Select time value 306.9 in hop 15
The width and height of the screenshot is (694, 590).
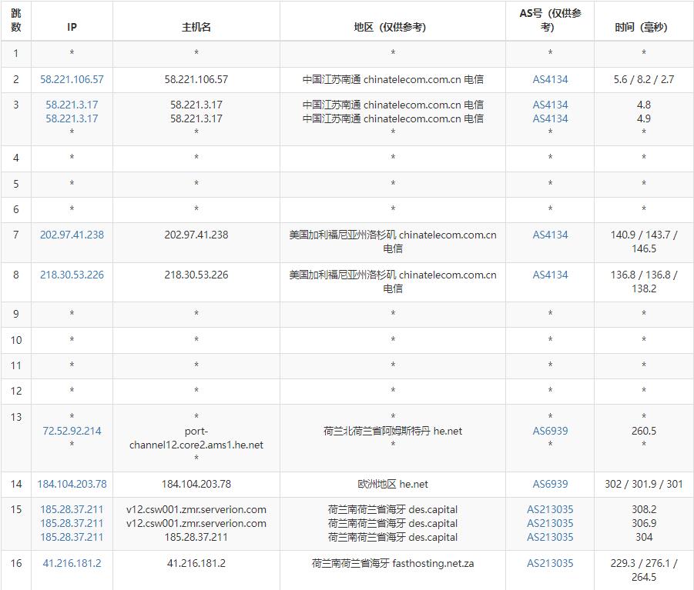[x=643, y=523]
